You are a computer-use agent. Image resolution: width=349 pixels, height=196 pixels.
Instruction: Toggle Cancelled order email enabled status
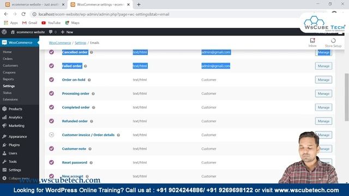coord(51,52)
